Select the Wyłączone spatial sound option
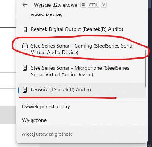 pos(34,120)
